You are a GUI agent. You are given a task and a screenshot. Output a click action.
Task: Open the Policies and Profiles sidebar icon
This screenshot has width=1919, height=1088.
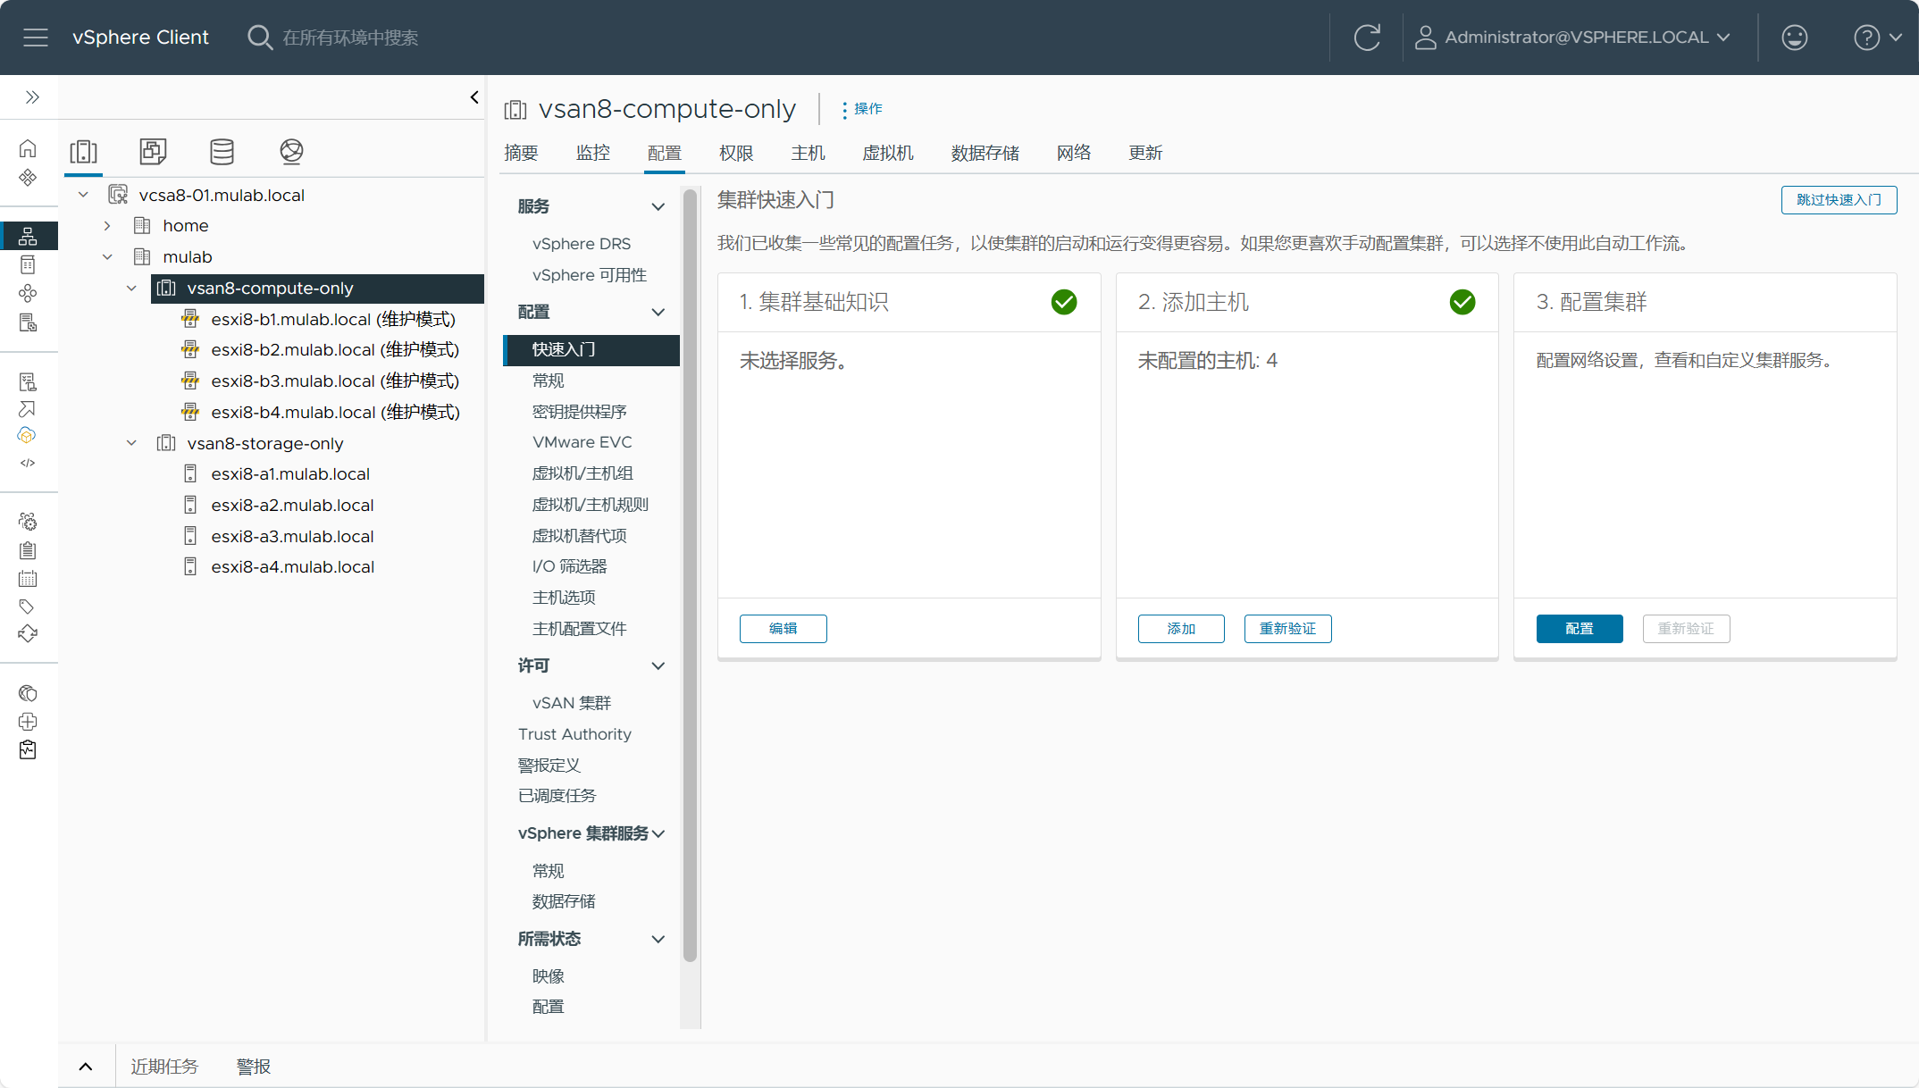(28, 382)
